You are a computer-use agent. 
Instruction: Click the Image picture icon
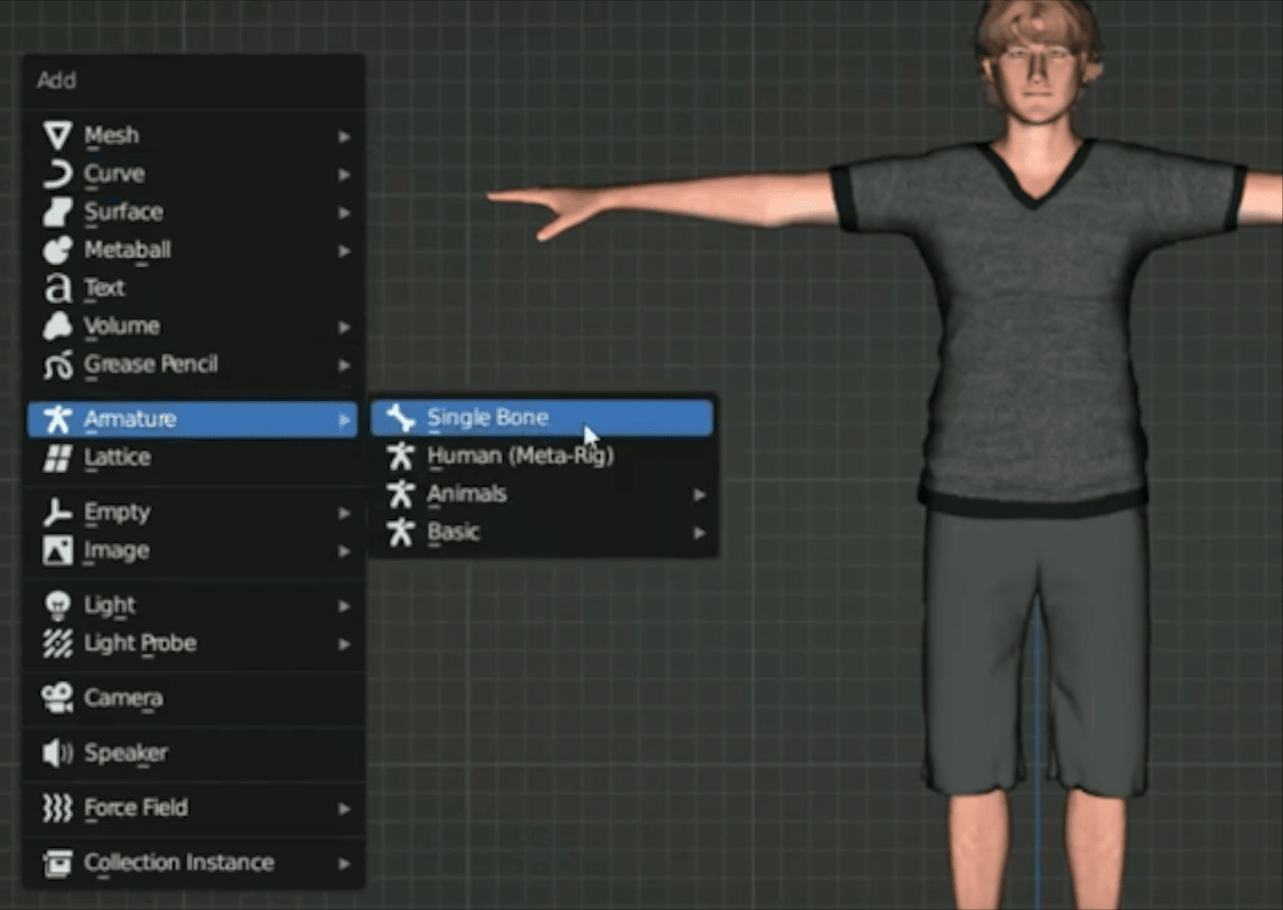tap(57, 550)
